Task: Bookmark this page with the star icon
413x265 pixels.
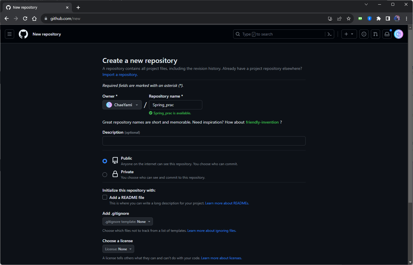Action: click(x=349, y=18)
